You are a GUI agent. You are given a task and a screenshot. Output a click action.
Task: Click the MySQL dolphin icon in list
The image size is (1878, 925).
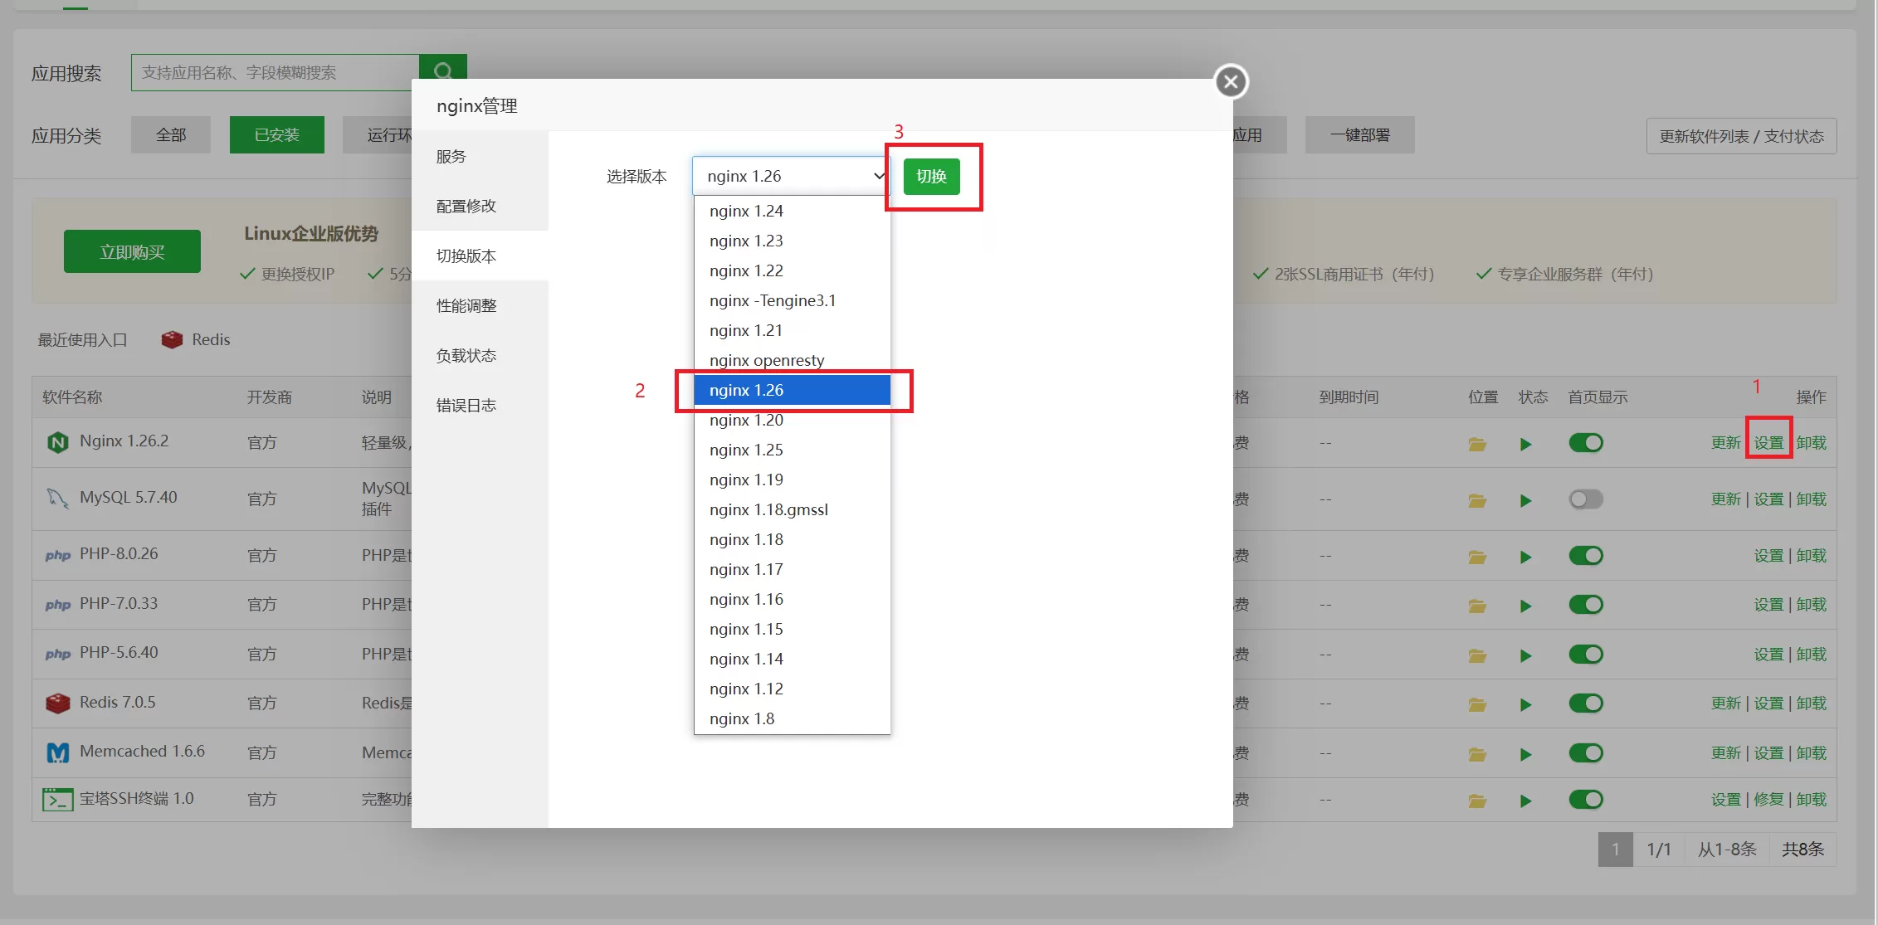[x=57, y=498]
